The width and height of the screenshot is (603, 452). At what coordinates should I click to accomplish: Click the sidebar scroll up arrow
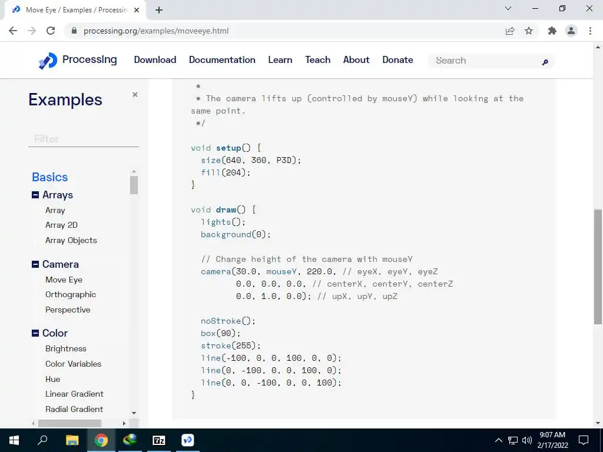[x=134, y=171]
